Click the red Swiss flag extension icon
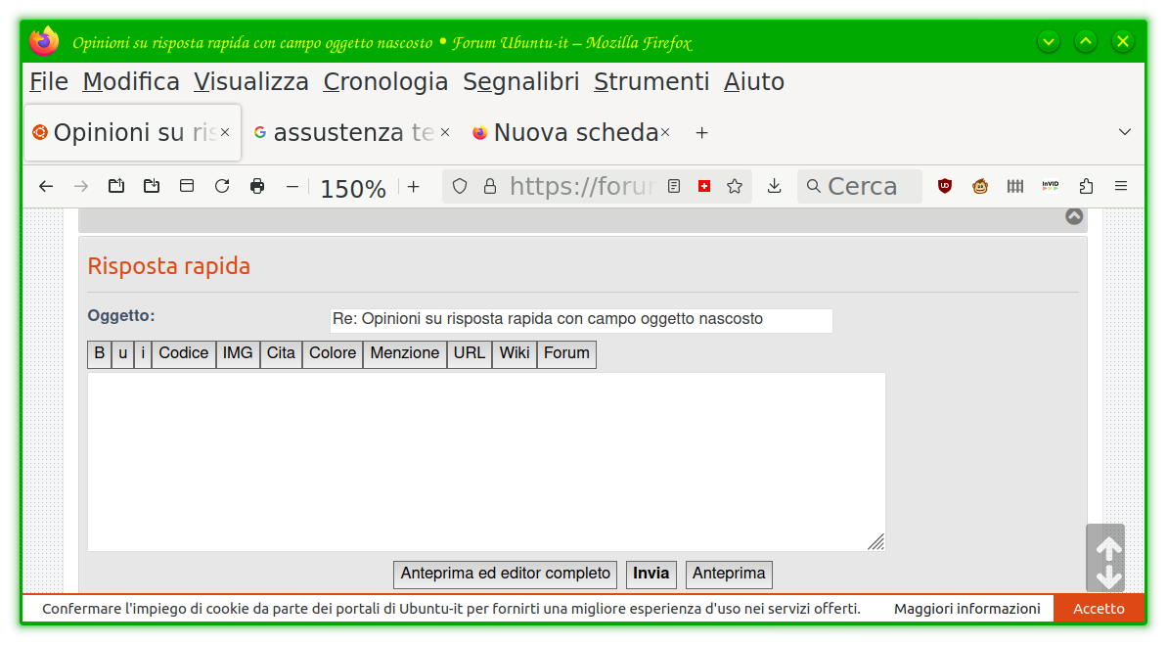This screenshot has width=1167, height=645. (x=704, y=186)
